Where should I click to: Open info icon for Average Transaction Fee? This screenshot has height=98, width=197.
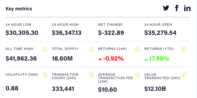click(x=137, y=75)
